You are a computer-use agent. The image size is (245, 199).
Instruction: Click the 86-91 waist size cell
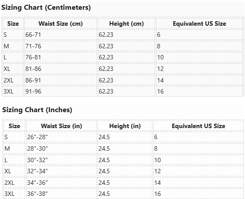[61, 80]
